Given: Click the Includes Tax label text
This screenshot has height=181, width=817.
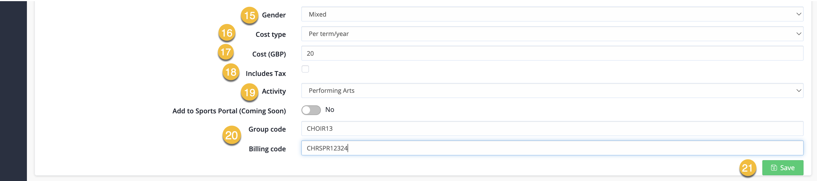Looking at the screenshot, I should point(265,73).
